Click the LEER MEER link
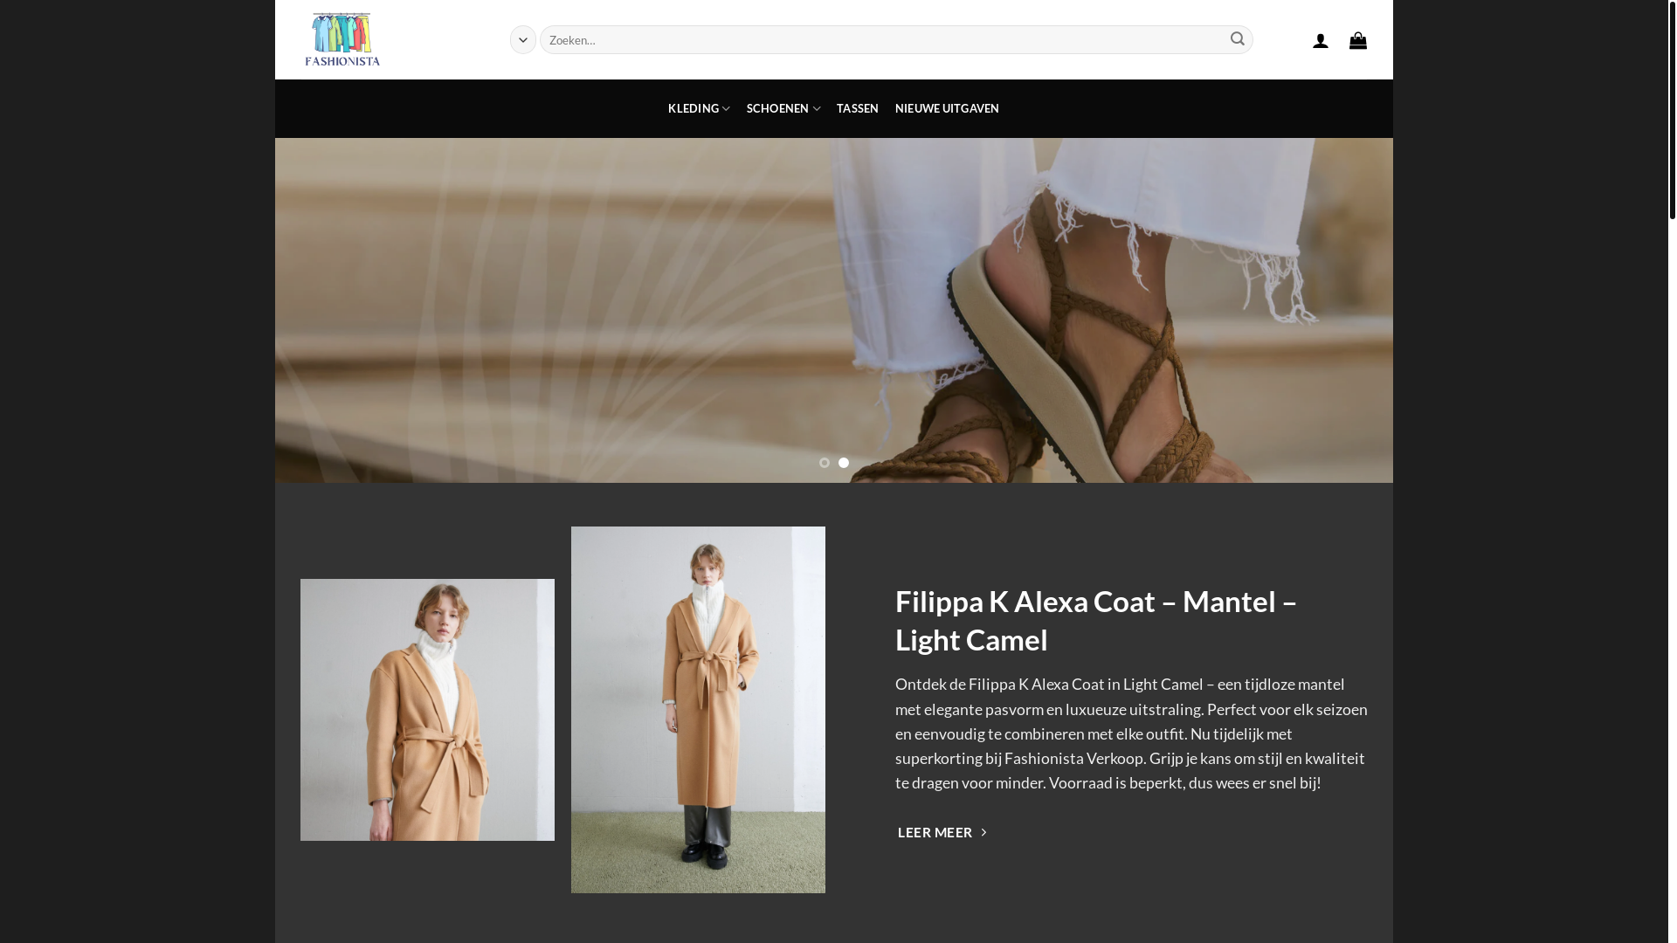The width and height of the screenshot is (1677, 943). pos(942,832)
